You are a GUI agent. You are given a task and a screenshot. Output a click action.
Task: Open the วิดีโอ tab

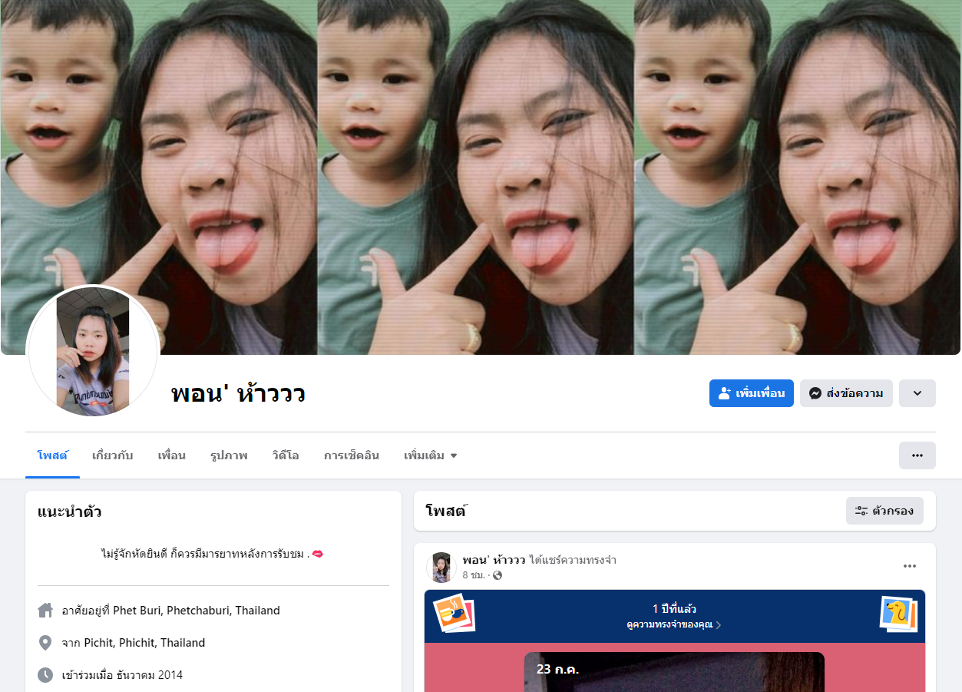point(286,455)
